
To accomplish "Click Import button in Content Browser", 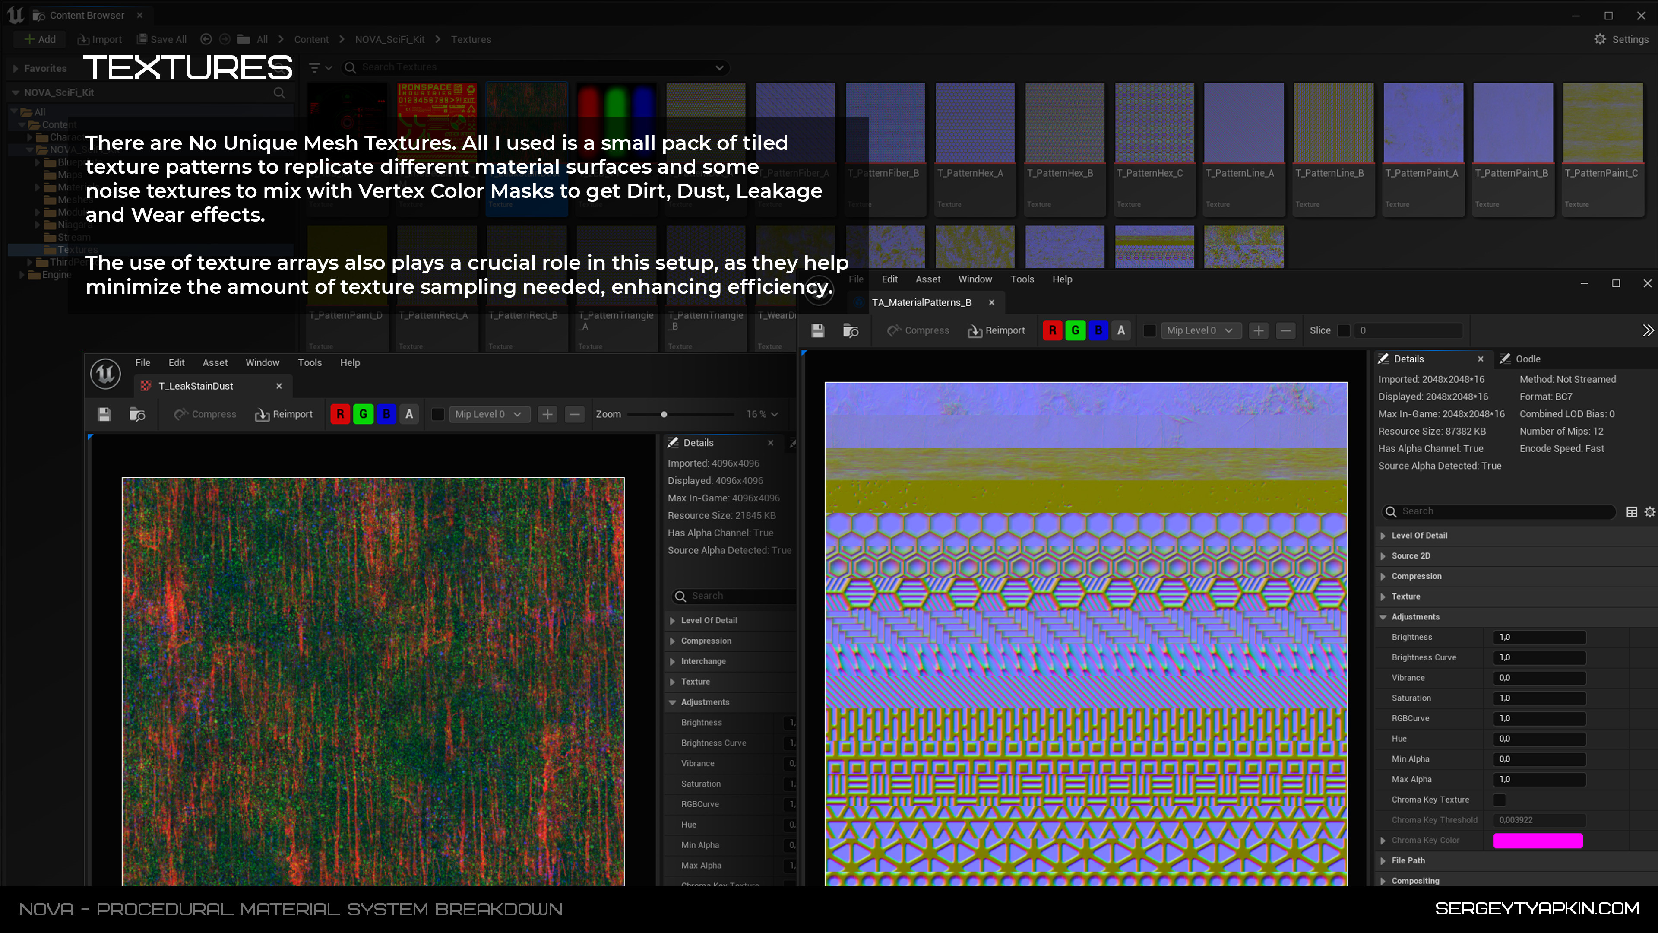I will [99, 39].
